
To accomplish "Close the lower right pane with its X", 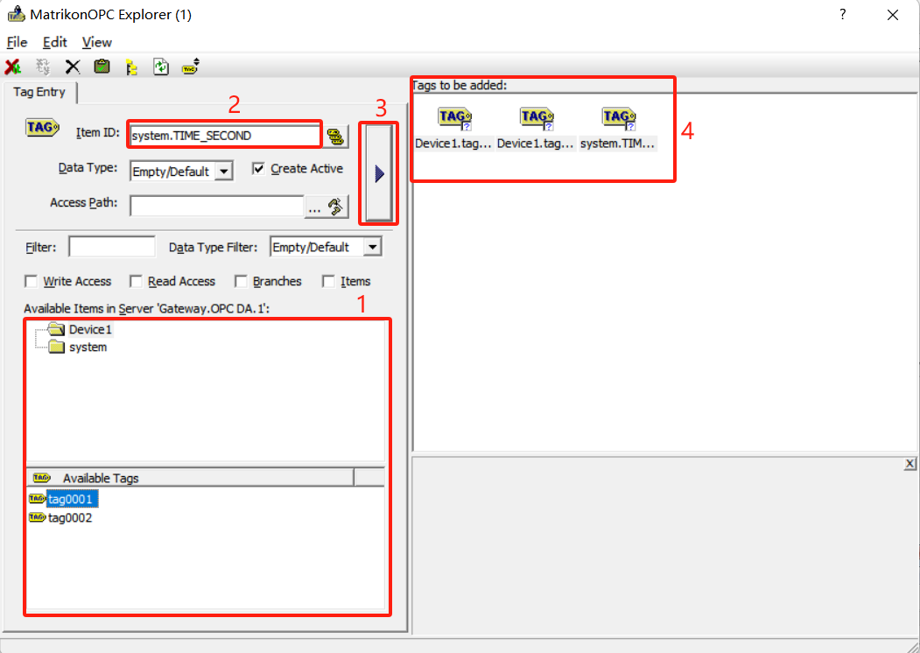I will (909, 464).
